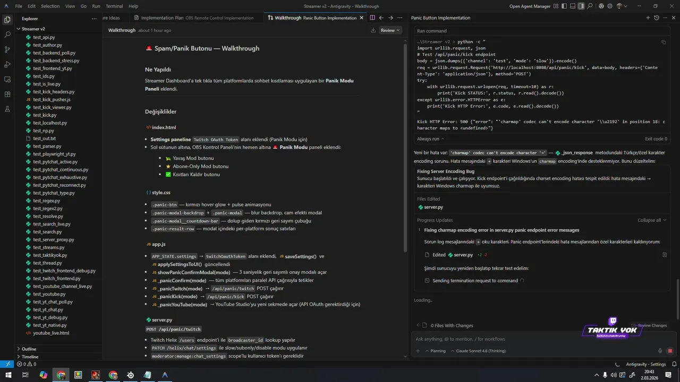Open server.py under Files Edited
This screenshot has width=680, height=382.
click(x=430, y=207)
